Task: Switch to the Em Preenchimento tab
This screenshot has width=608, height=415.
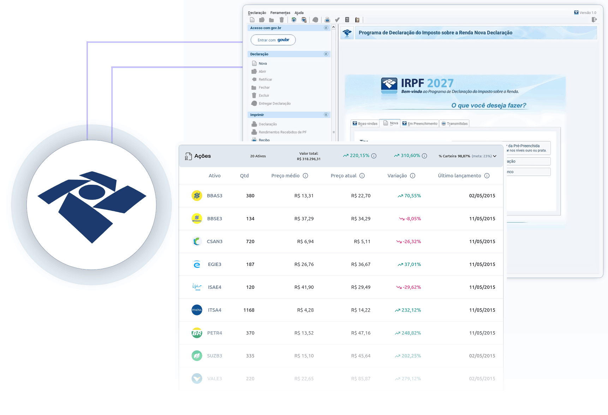Action: click(x=420, y=124)
